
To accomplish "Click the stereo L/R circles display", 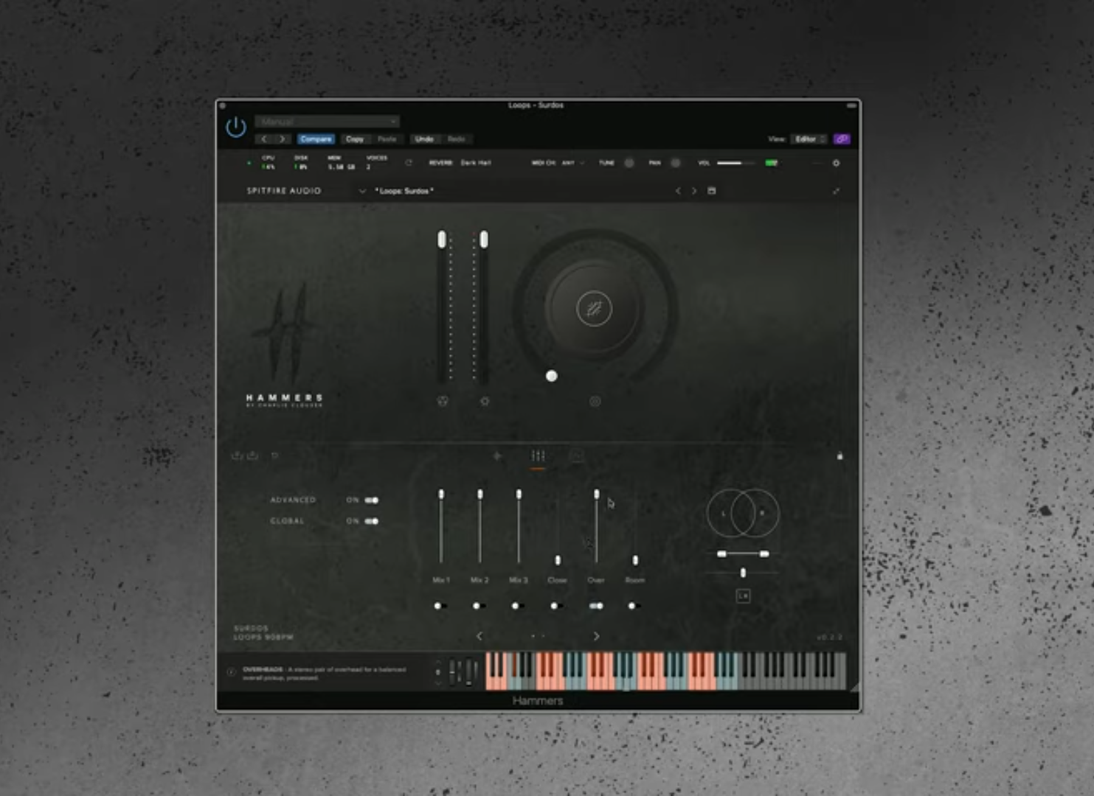I will pos(743,514).
